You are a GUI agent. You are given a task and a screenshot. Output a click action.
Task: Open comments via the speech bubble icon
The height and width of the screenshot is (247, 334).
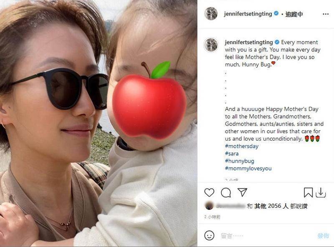point(226,193)
